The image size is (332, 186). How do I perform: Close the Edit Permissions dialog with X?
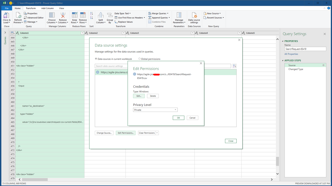201,63
